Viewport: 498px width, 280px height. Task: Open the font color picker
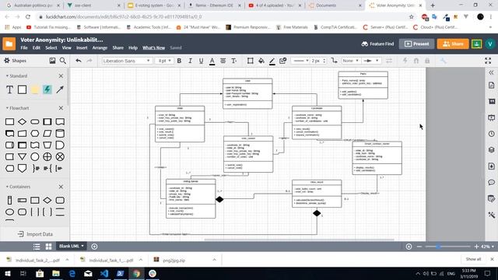(x=212, y=61)
